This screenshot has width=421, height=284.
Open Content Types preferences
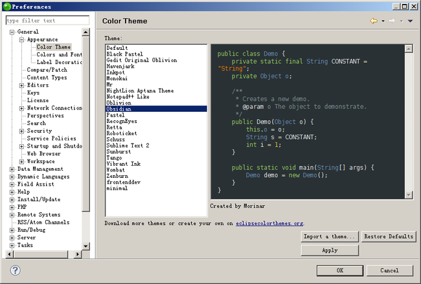47,78
